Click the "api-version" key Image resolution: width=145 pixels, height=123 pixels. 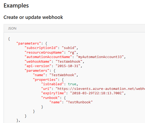click(38, 66)
